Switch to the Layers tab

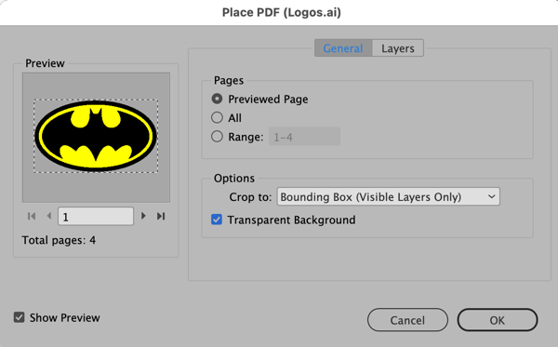tap(398, 48)
